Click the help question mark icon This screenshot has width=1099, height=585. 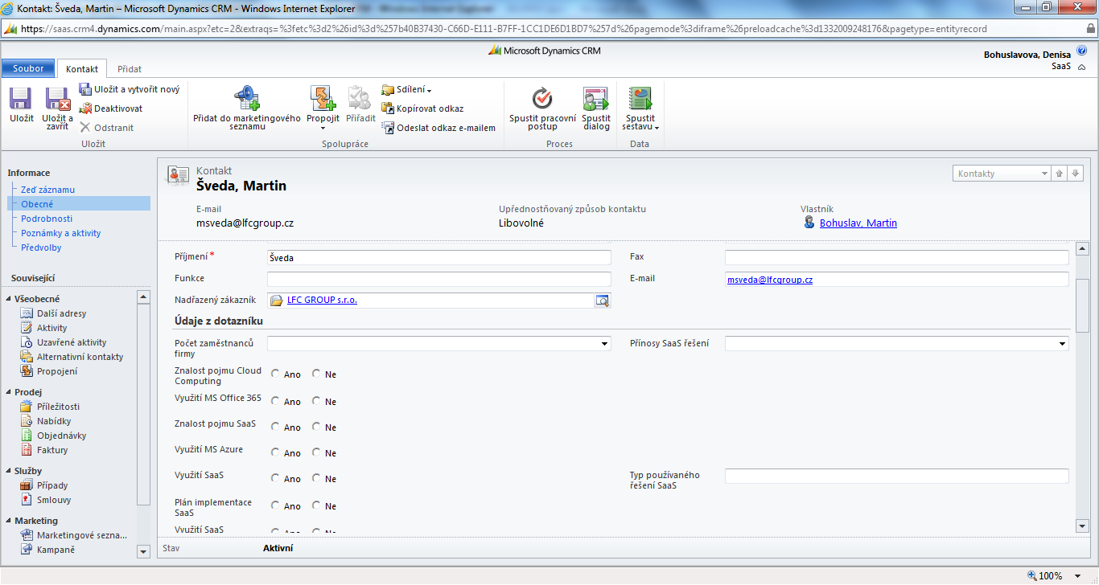[x=1081, y=51]
